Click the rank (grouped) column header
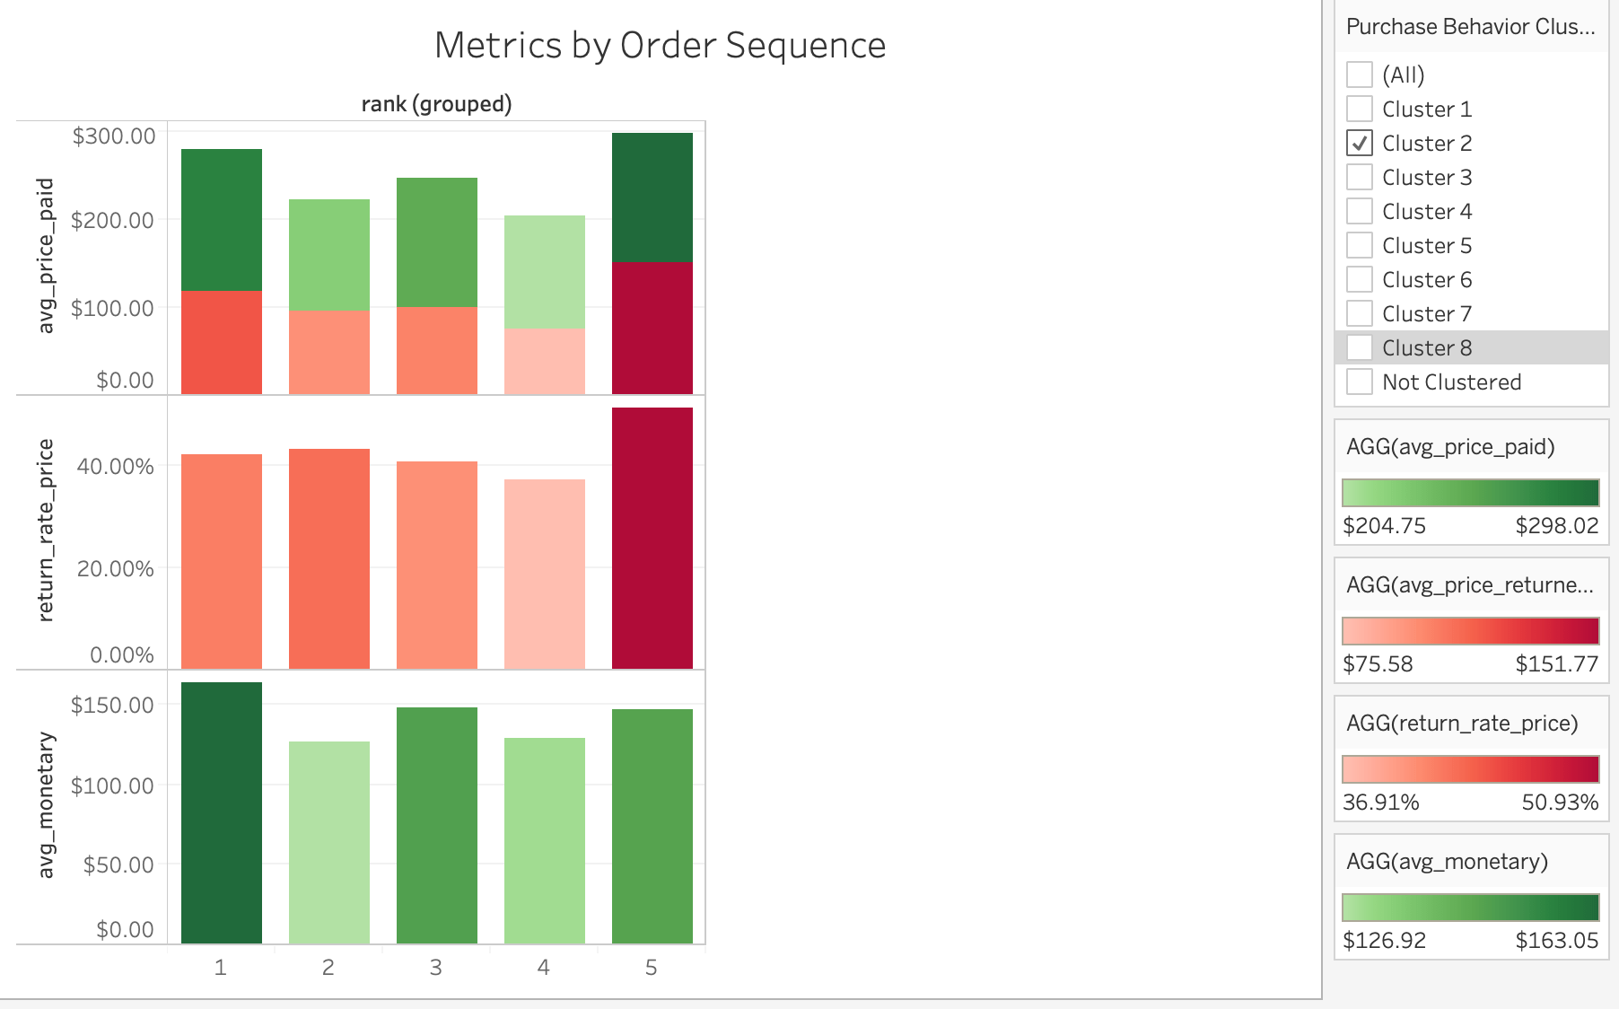This screenshot has width=1619, height=1009. (437, 103)
